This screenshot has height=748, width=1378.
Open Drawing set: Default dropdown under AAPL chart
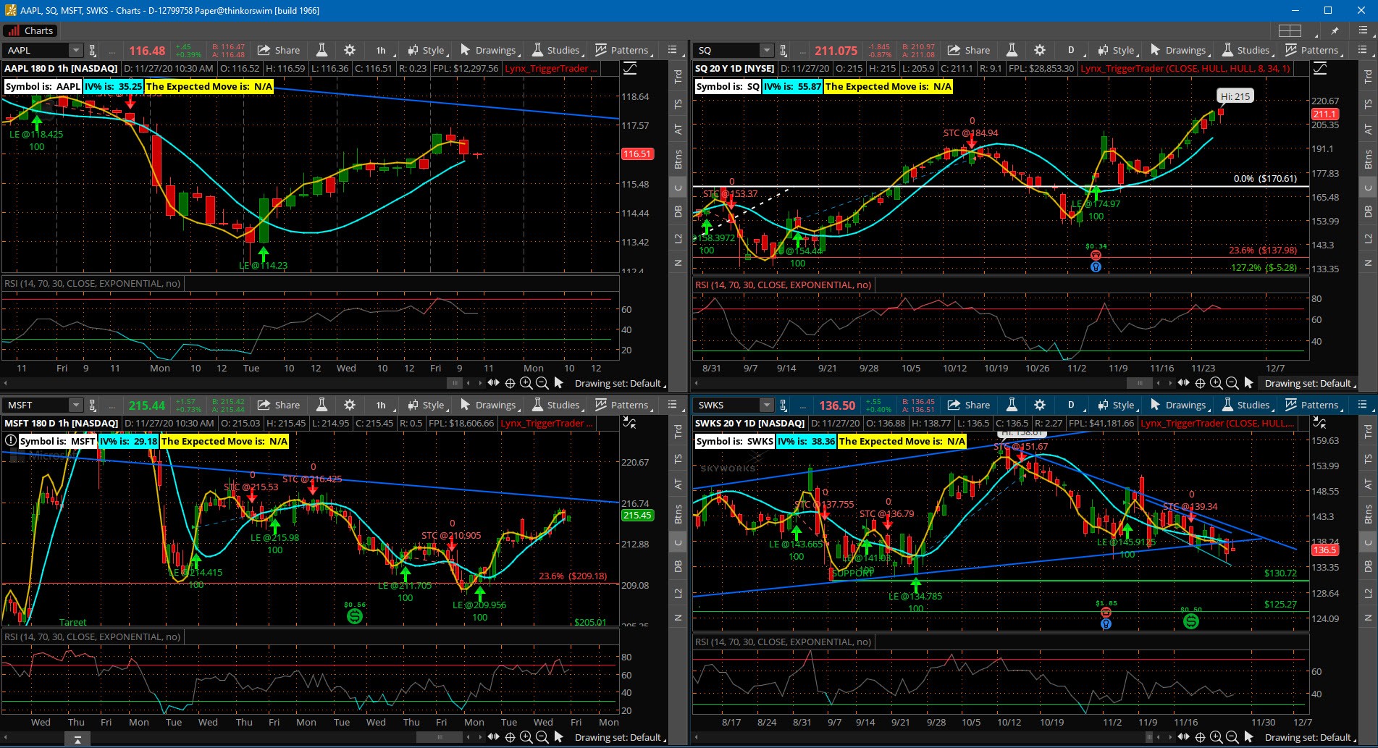point(619,383)
